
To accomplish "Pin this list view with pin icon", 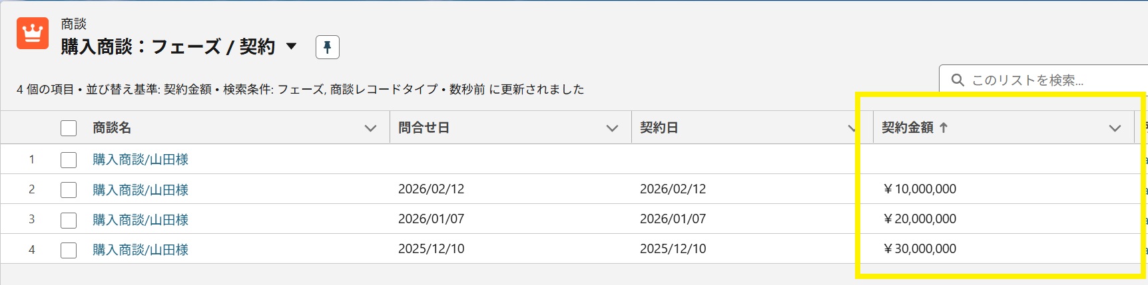I will pos(327,47).
